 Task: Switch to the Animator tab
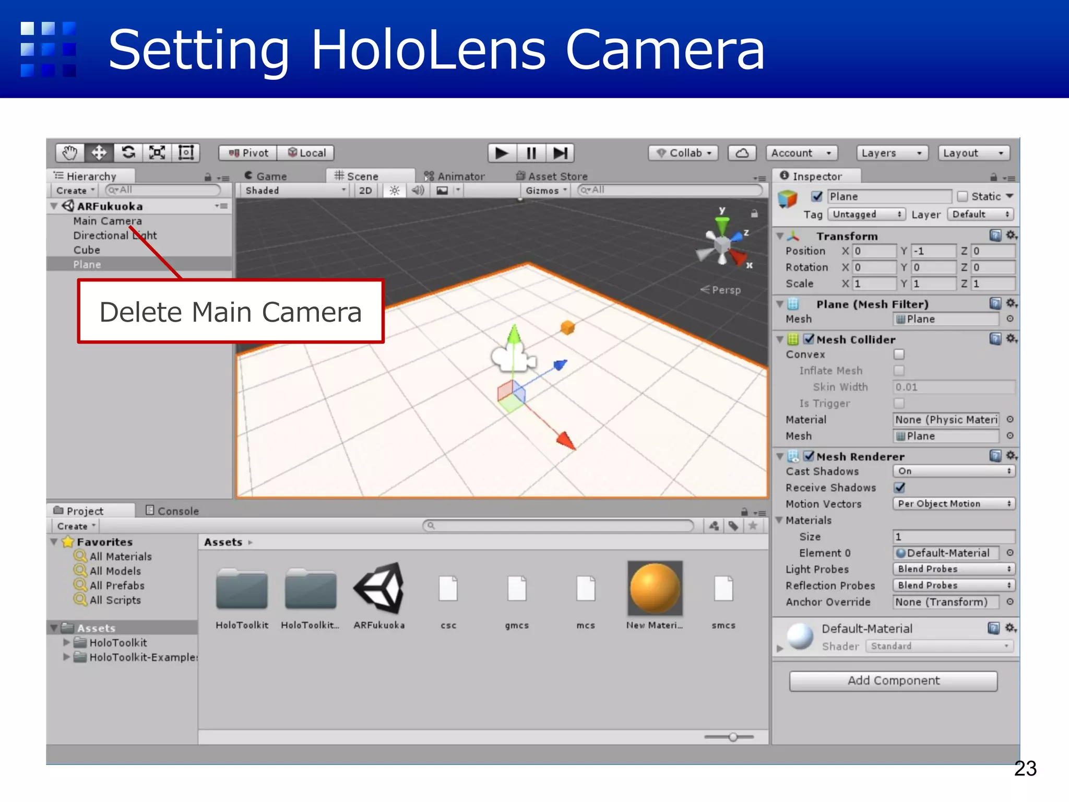click(454, 176)
